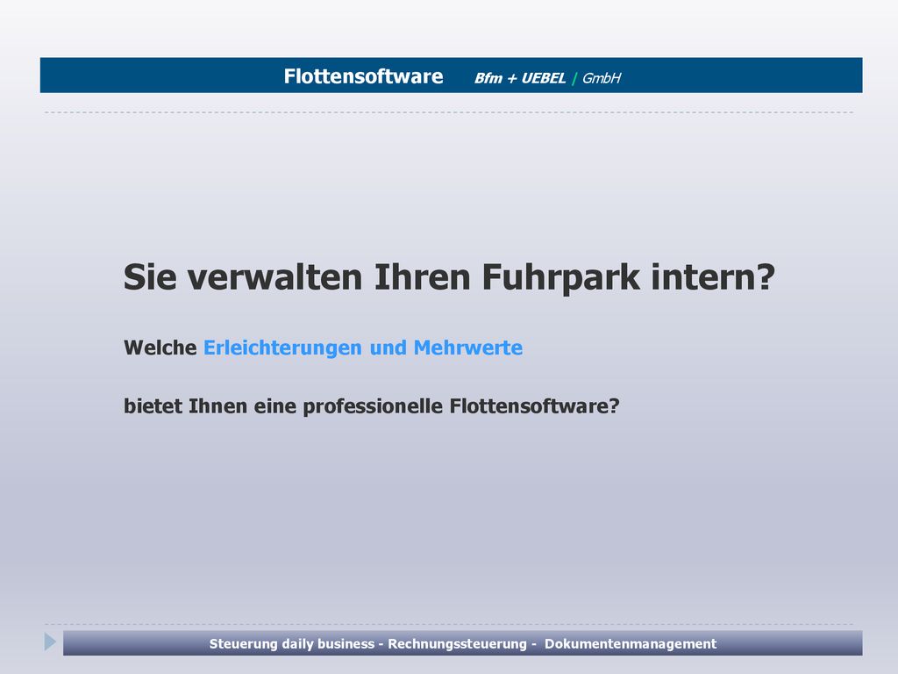898x674 pixels.
Task: Click 'Dokumentenmanagement' in footer bar
Action: [630, 643]
